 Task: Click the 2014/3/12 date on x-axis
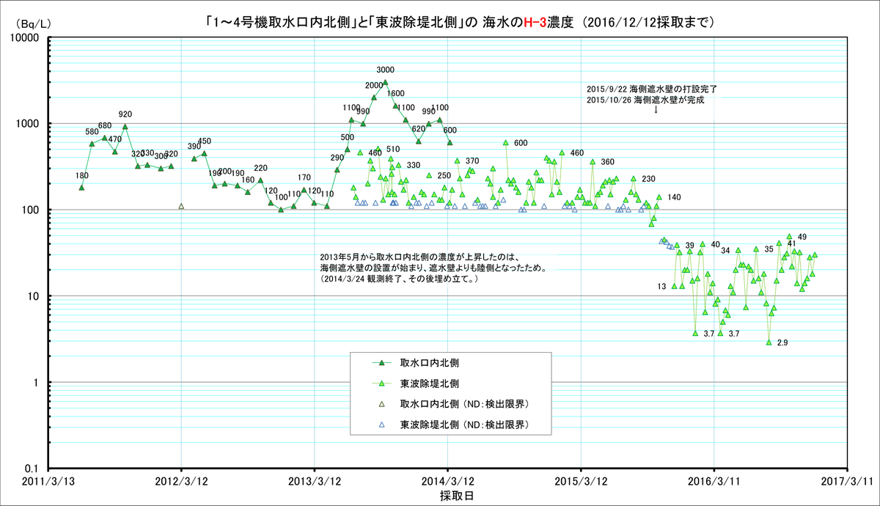[x=448, y=482]
